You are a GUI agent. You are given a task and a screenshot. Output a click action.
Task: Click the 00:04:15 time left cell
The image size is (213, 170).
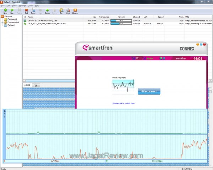(147, 24)
